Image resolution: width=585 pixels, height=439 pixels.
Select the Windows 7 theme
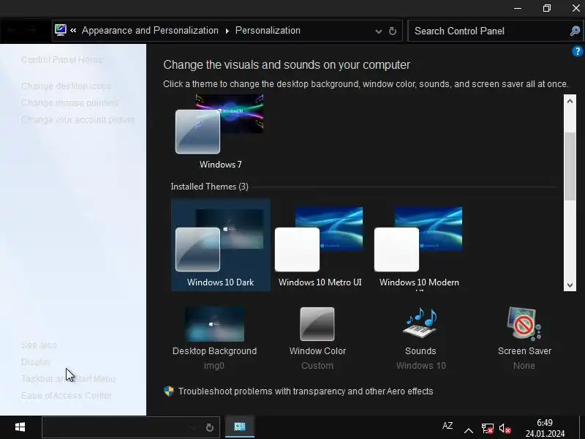[x=221, y=132]
